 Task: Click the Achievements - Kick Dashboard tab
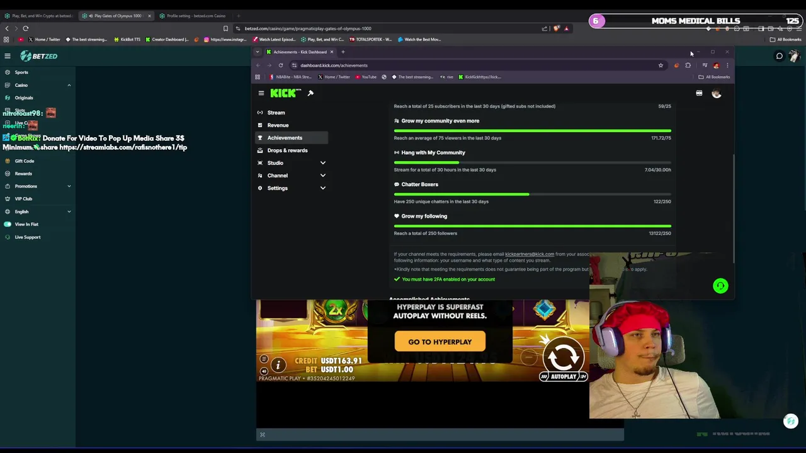pos(299,52)
